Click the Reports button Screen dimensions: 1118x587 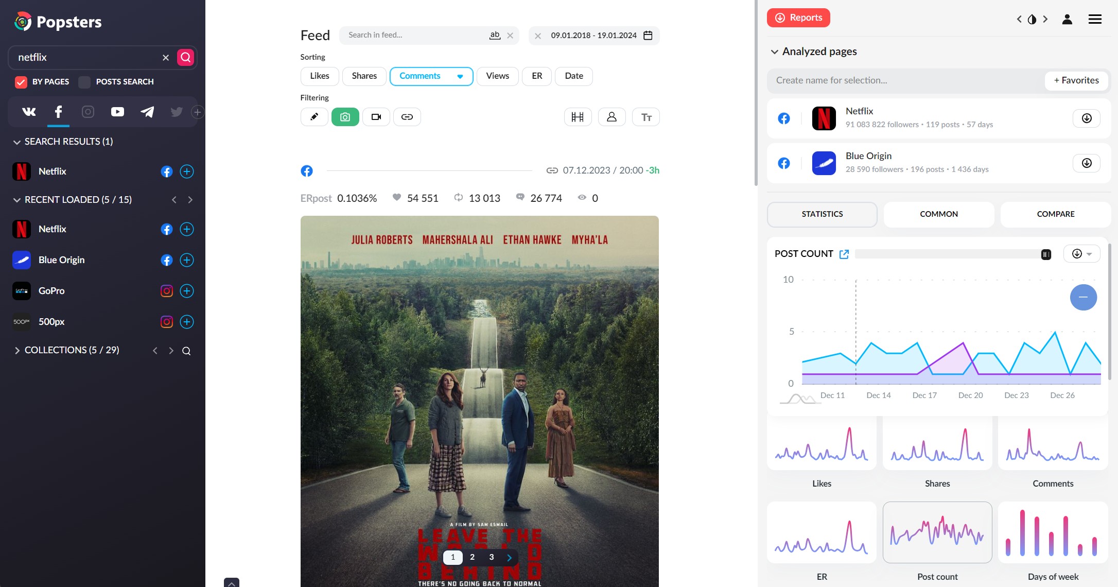[x=798, y=18]
